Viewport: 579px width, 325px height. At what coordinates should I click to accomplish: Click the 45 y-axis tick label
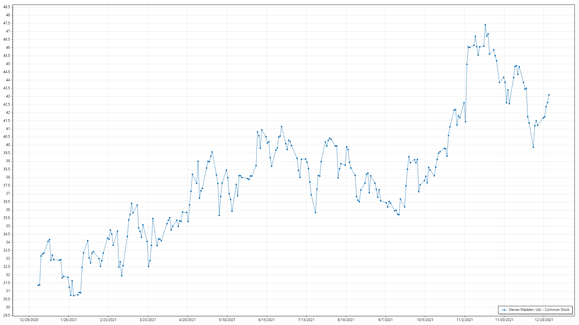[x=8, y=64]
